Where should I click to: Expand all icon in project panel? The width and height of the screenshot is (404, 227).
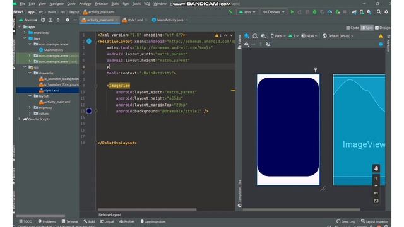[50, 20]
